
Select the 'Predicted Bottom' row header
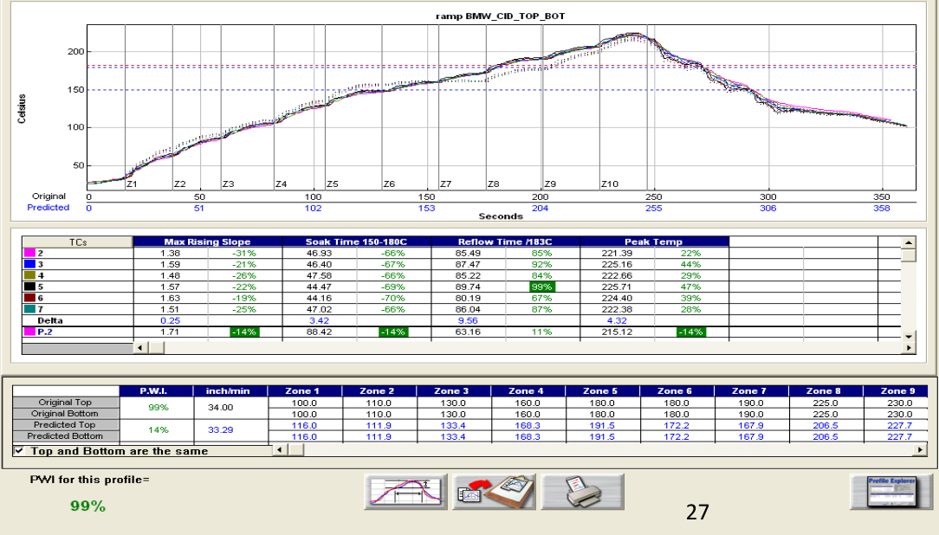pyautogui.click(x=65, y=436)
